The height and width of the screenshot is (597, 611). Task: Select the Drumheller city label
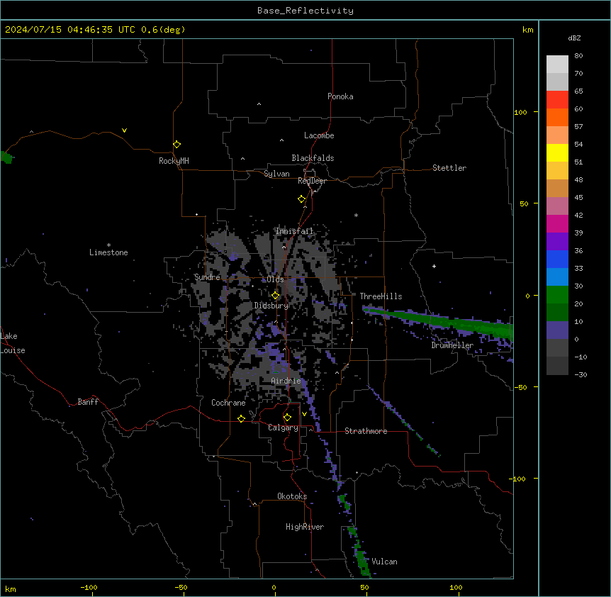pyautogui.click(x=452, y=345)
